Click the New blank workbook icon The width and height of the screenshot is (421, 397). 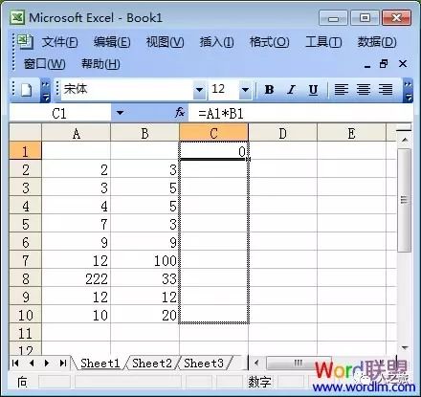26,90
